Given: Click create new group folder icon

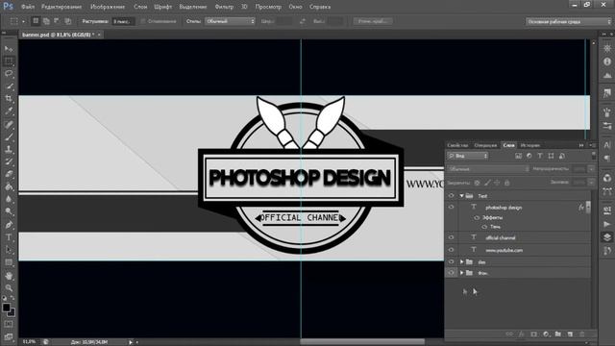Looking at the screenshot, I should tap(557, 334).
